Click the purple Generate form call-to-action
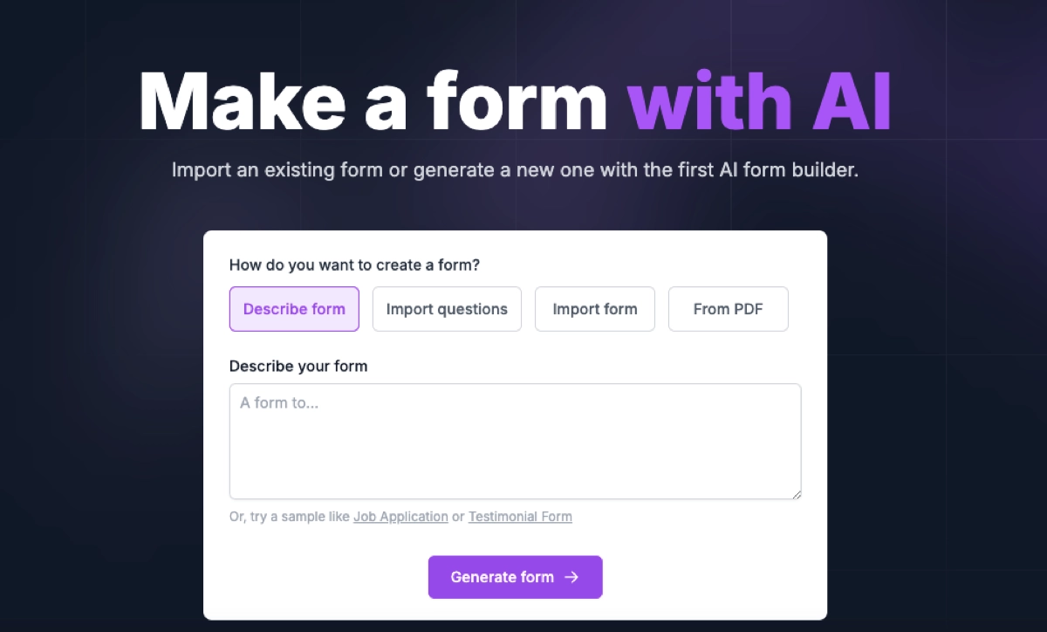Viewport: 1047px width, 632px height. (x=515, y=577)
